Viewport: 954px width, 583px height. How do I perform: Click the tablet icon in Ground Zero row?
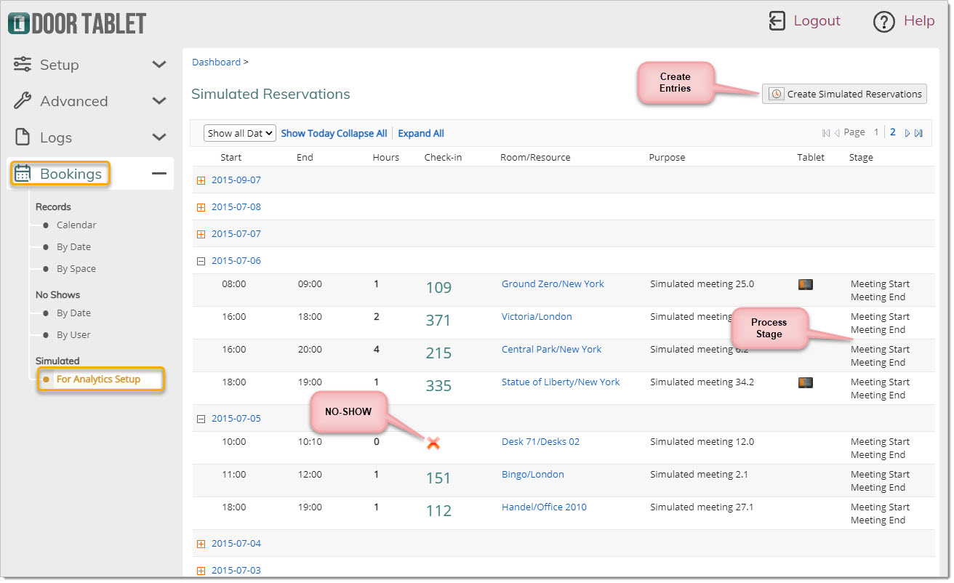(x=805, y=284)
